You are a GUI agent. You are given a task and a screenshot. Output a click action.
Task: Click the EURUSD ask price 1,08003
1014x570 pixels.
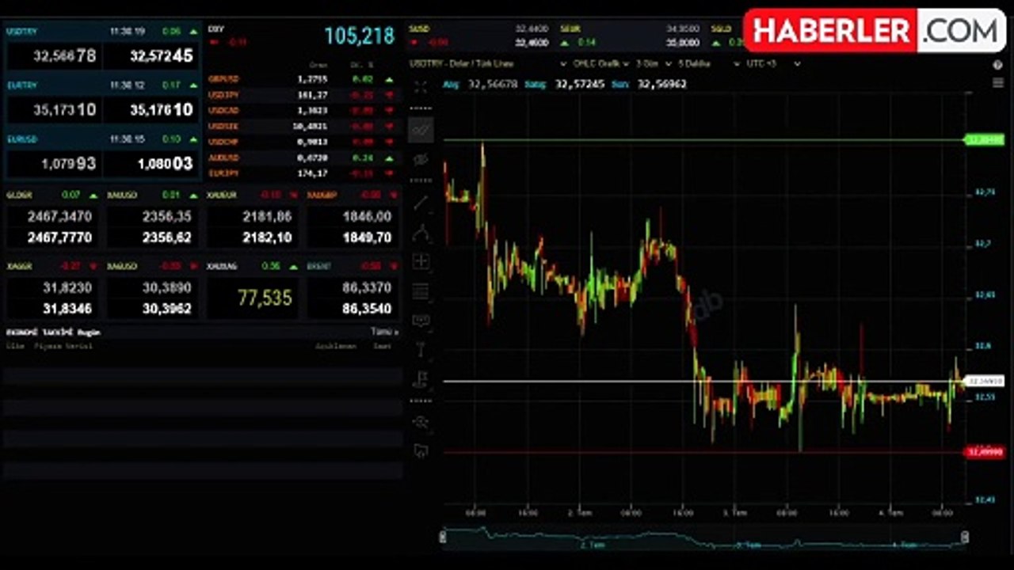click(x=151, y=164)
